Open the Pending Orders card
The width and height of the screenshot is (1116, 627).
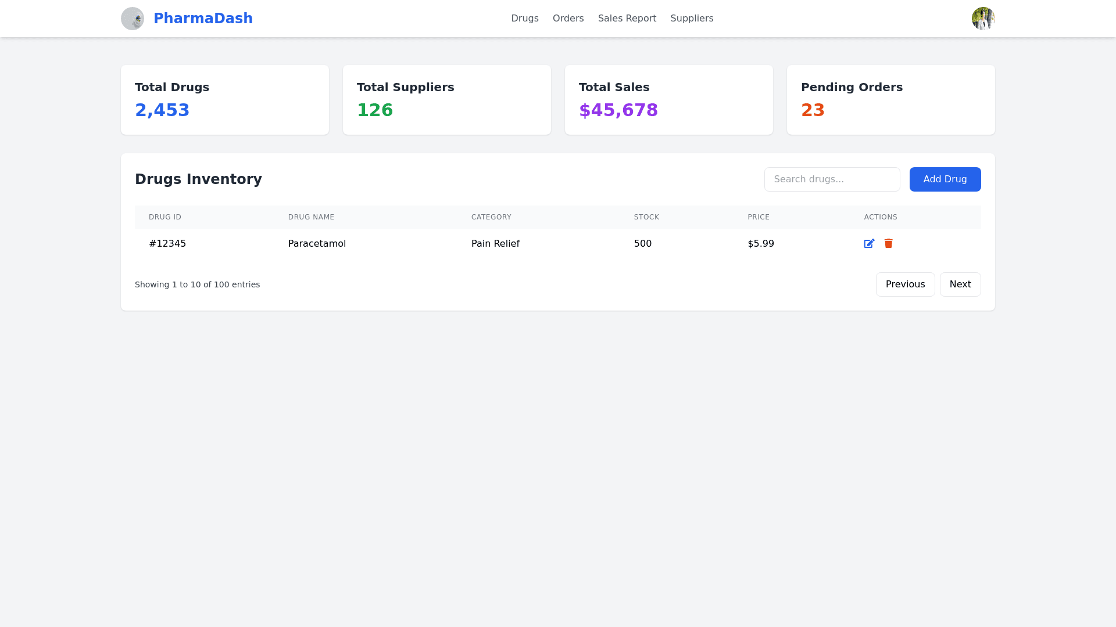tap(890, 100)
